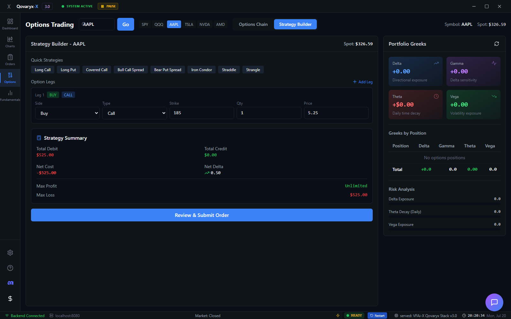Image resolution: width=511 pixels, height=319 pixels.
Task: Click the Backend Connected wifi icon
Action: [x=7, y=315]
